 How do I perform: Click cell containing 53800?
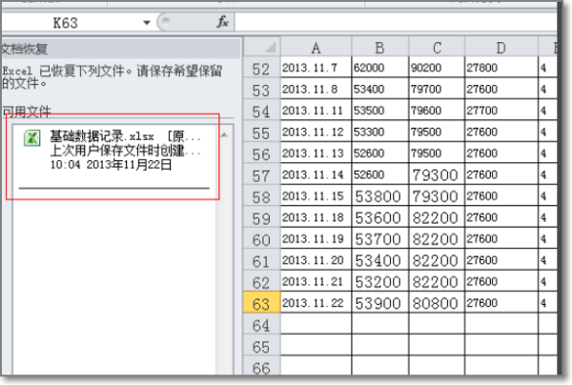379,196
